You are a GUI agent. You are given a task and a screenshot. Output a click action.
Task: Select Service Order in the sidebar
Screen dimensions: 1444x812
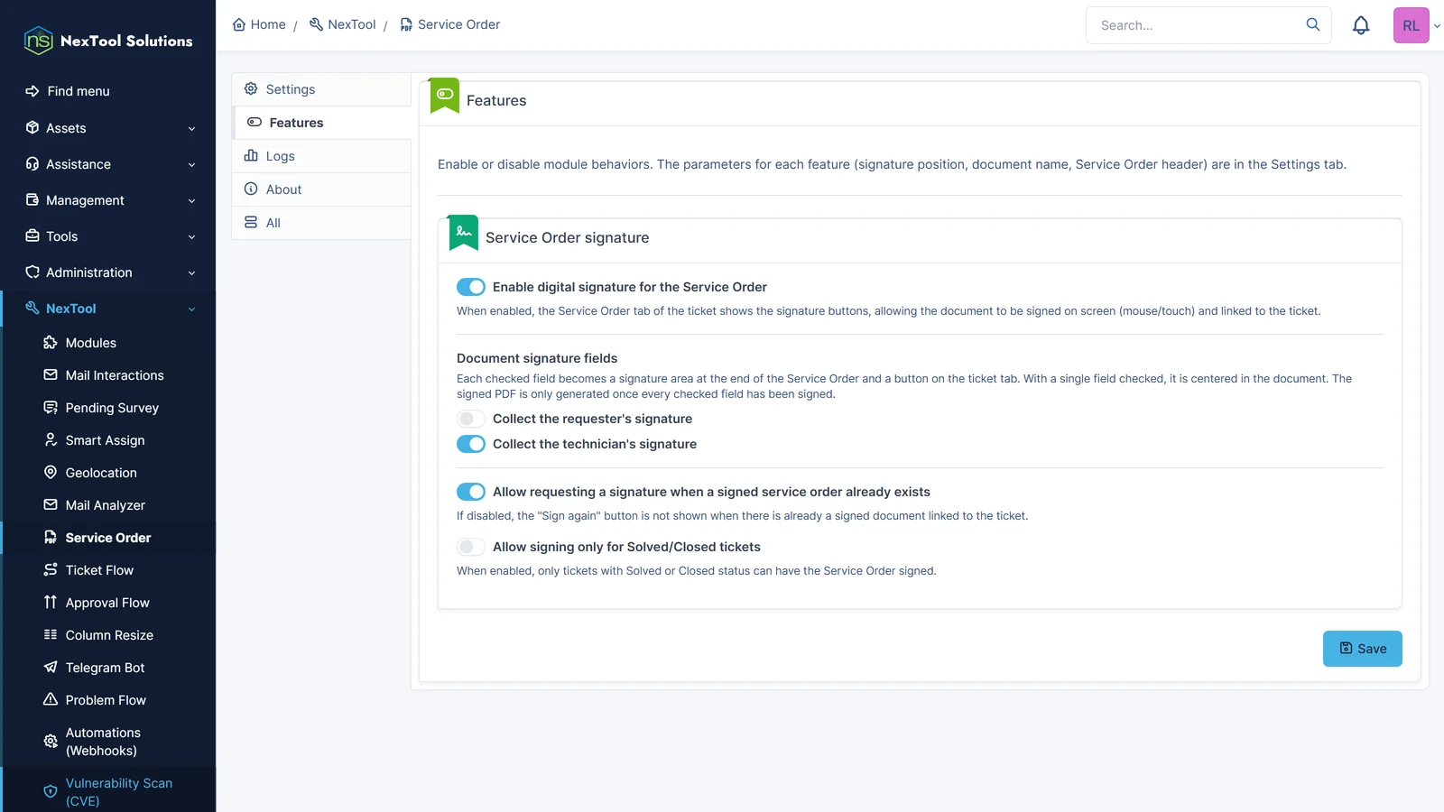point(108,538)
